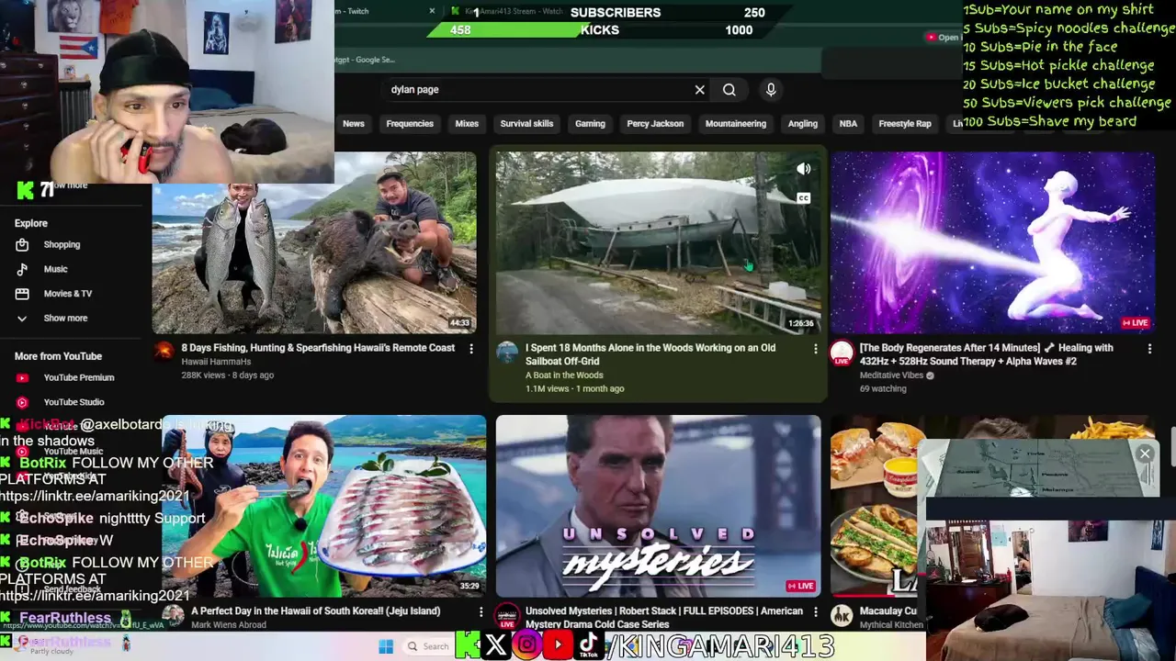1176x661 pixels.
Task: Open '8 Days Fishing, Hunting & Spearfishing' title
Action: tap(318, 348)
